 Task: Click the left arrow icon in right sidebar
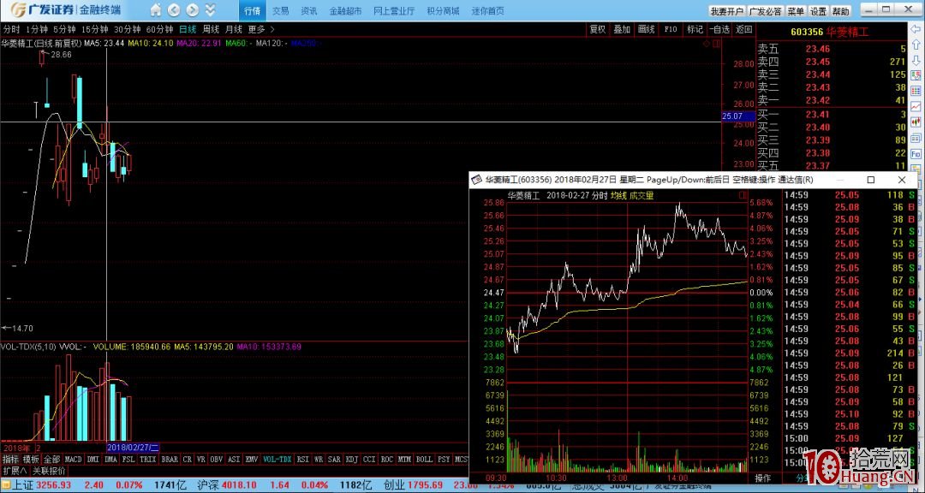[916, 31]
